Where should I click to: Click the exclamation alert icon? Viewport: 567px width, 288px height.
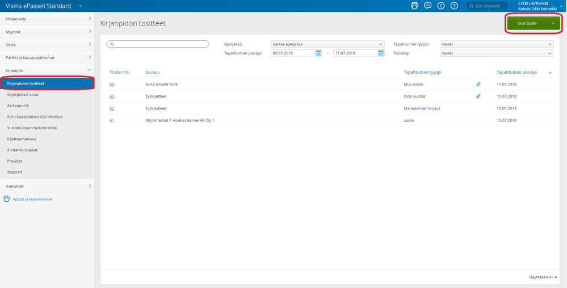click(441, 6)
